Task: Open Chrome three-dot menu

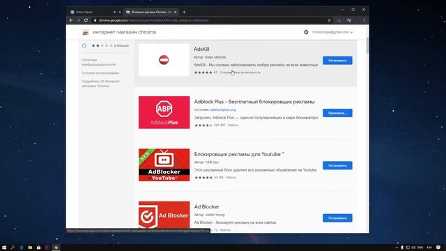Action: click(364, 20)
